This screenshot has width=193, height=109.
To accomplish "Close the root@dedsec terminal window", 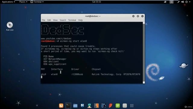I will [x=142, y=16].
